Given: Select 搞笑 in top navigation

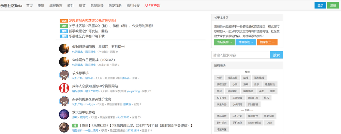Looking at the screenshot, I should (82, 6).
